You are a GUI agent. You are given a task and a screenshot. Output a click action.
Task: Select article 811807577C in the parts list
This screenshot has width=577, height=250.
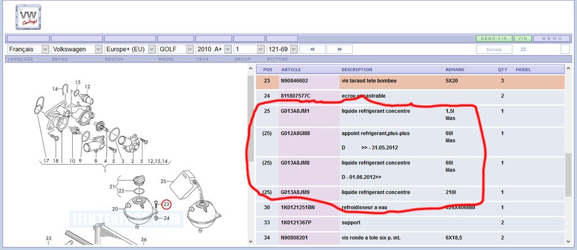(x=295, y=96)
